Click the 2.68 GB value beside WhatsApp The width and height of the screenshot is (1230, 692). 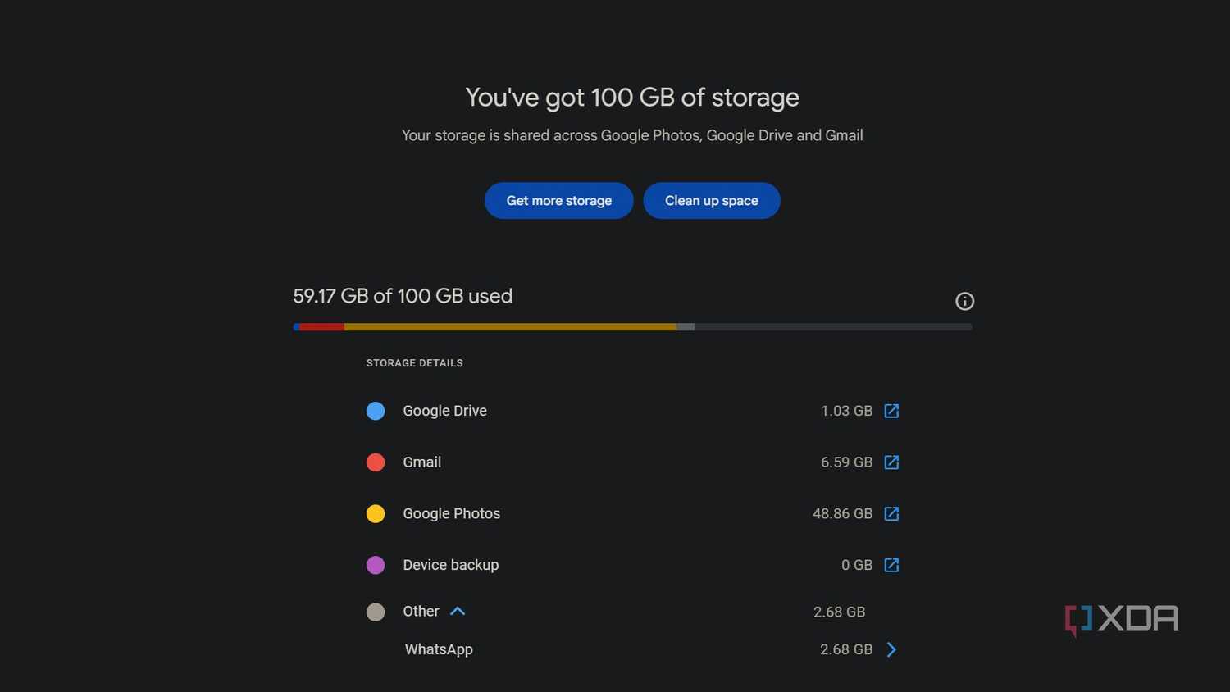[846, 649]
